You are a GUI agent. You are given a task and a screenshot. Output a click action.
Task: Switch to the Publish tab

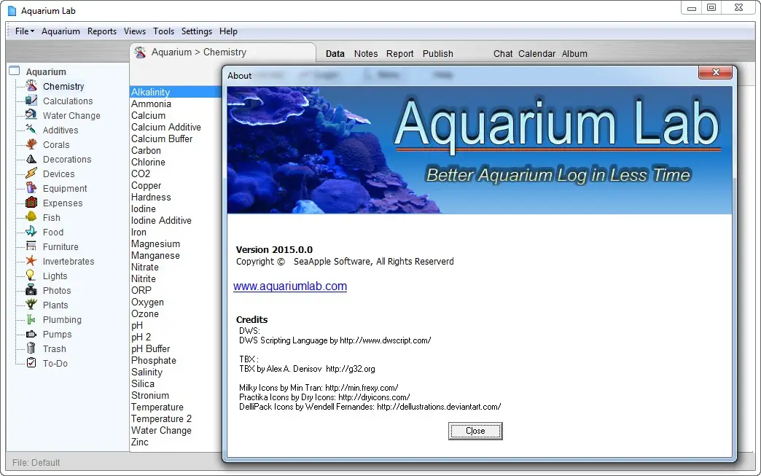pos(438,53)
